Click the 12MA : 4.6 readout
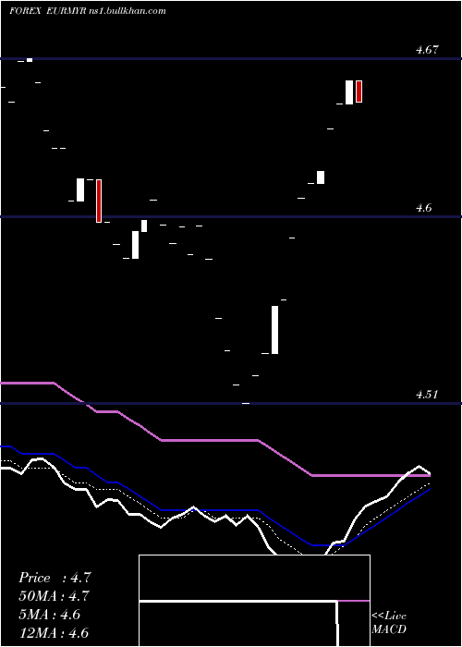 (54, 632)
